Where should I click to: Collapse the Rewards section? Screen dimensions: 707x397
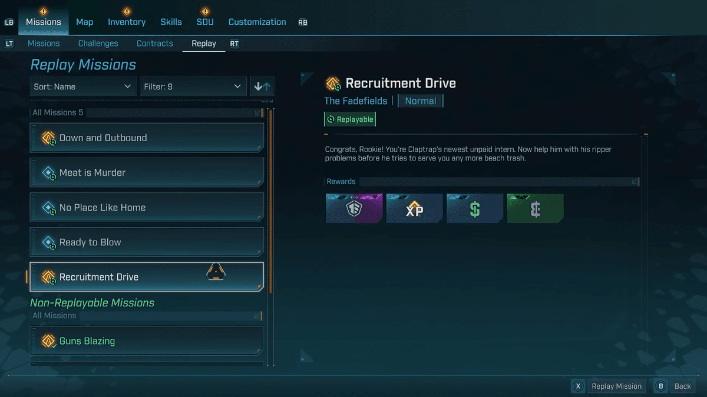(635, 182)
